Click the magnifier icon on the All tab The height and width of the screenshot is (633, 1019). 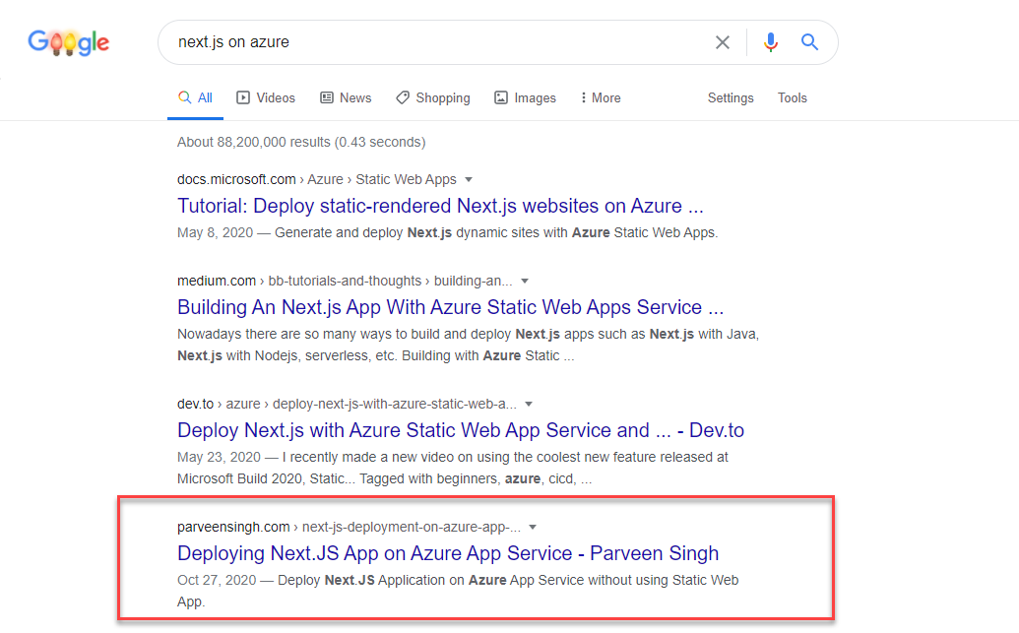tap(184, 97)
